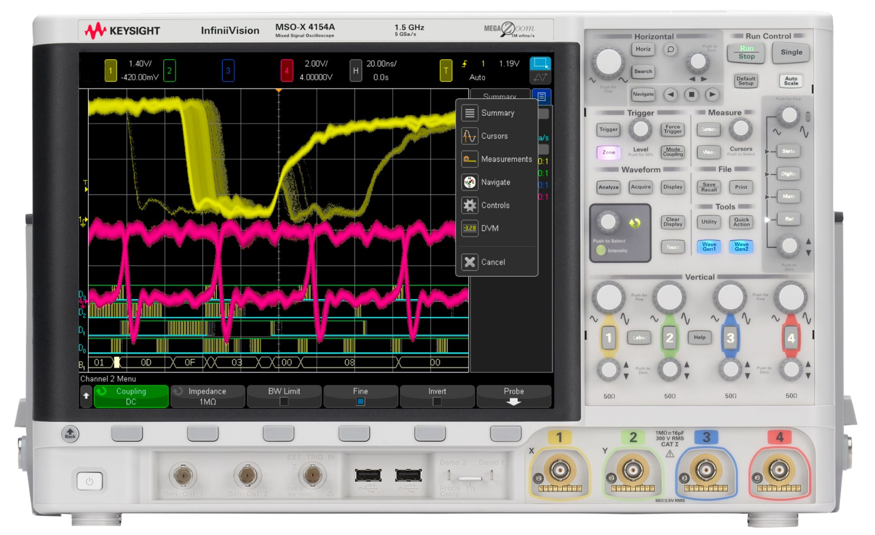Push the Trigger Level knob
Image resolution: width=875 pixels, height=535 pixels.
[640, 129]
